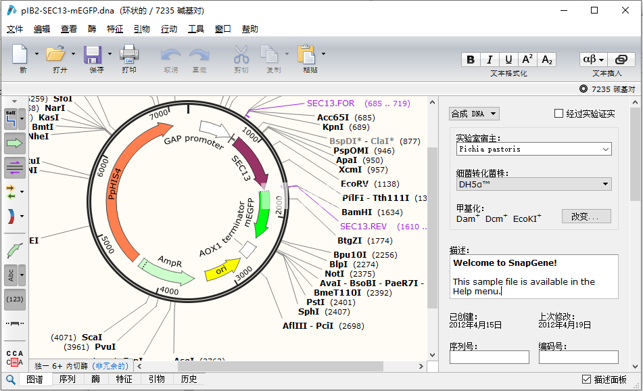Open the 编辑 menu
Image resolution: width=643 pixels, height=391 pixels.
[x=42, y=28]
